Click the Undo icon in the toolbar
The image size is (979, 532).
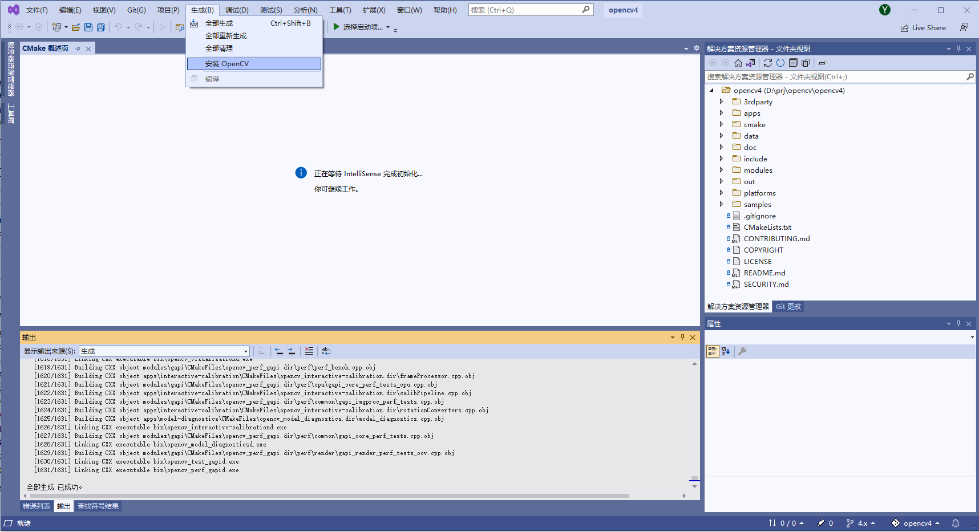tap(118, 27)
